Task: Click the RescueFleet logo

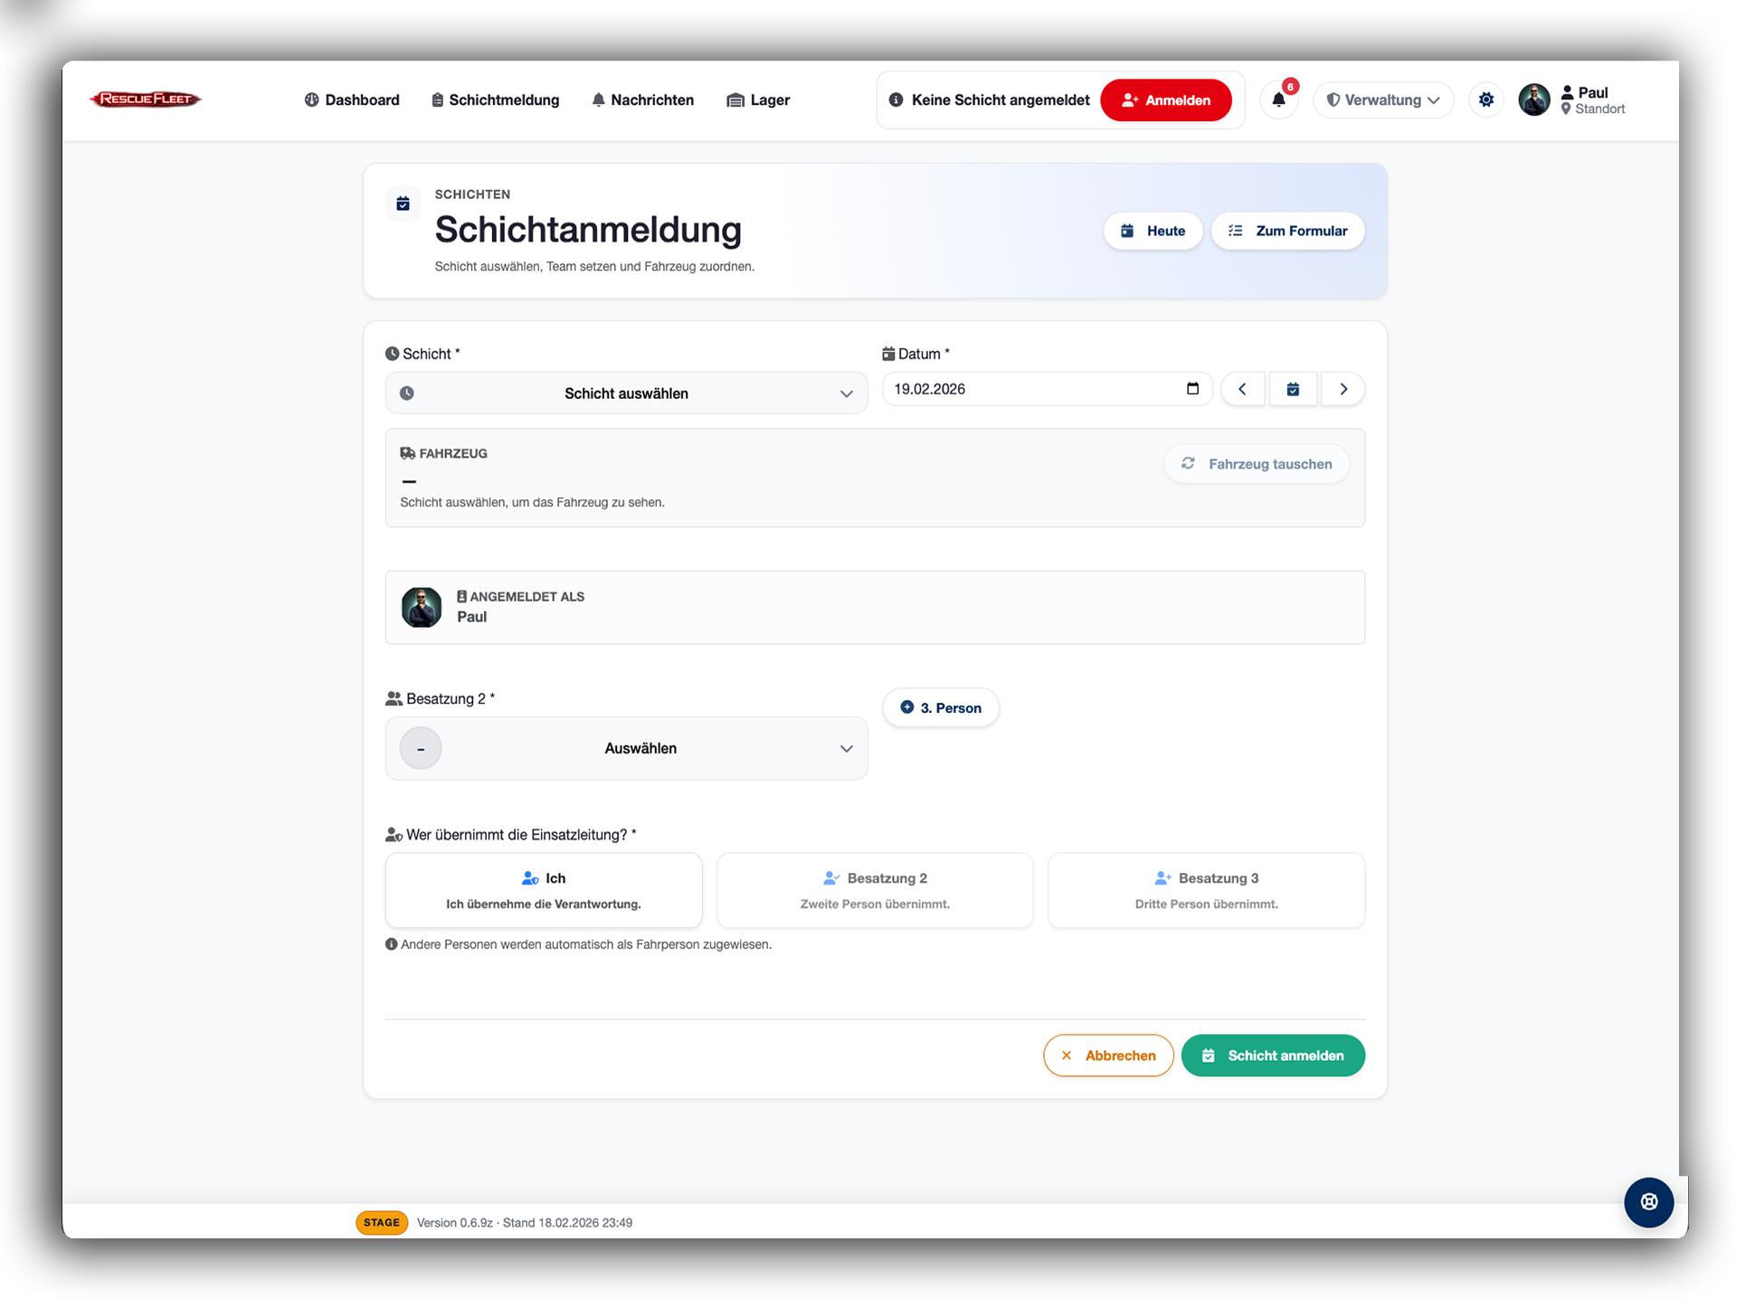Action: 145,100
